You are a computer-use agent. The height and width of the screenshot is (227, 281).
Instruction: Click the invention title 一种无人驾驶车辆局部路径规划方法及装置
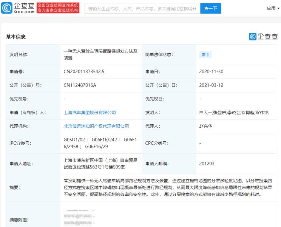pos(100,54)
